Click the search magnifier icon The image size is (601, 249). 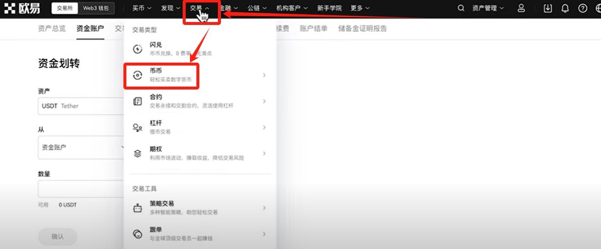[x=460, y=8]
